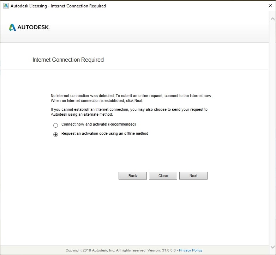
Task: Click the AUTODESK wordmark in the header
Action: coord(34,28)
